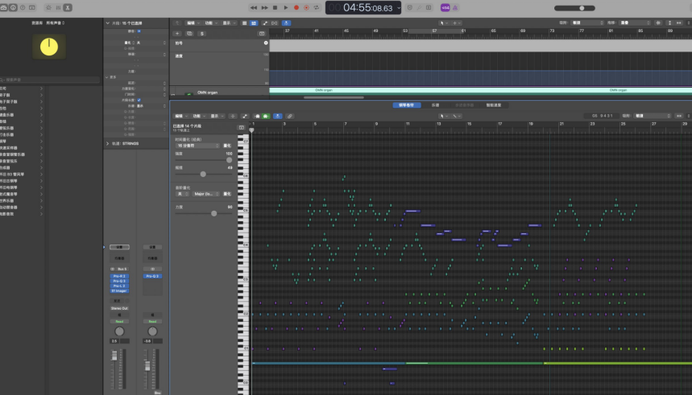The image size is (692, 395).
Task: Adjust the Velocity slider in piano roll
Action: 213,213
